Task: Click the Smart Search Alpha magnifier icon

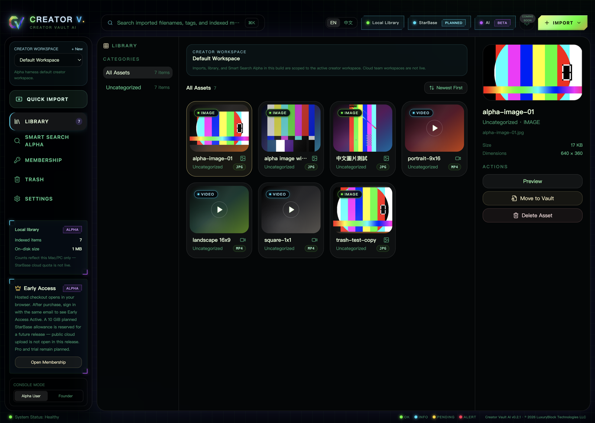Action: pyautogui.click(x=17, y=141)
